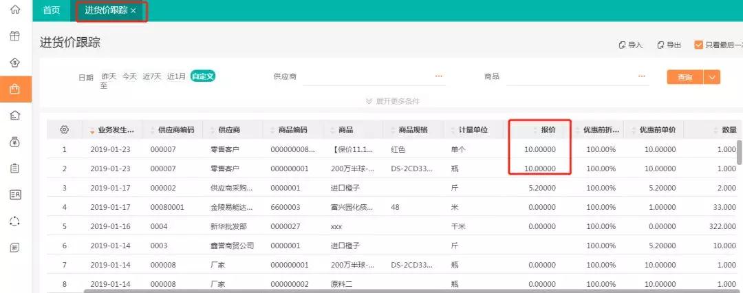743x293 pixels.
Task: Open the warehouse building sidebar icon
Action: [14, 116]
